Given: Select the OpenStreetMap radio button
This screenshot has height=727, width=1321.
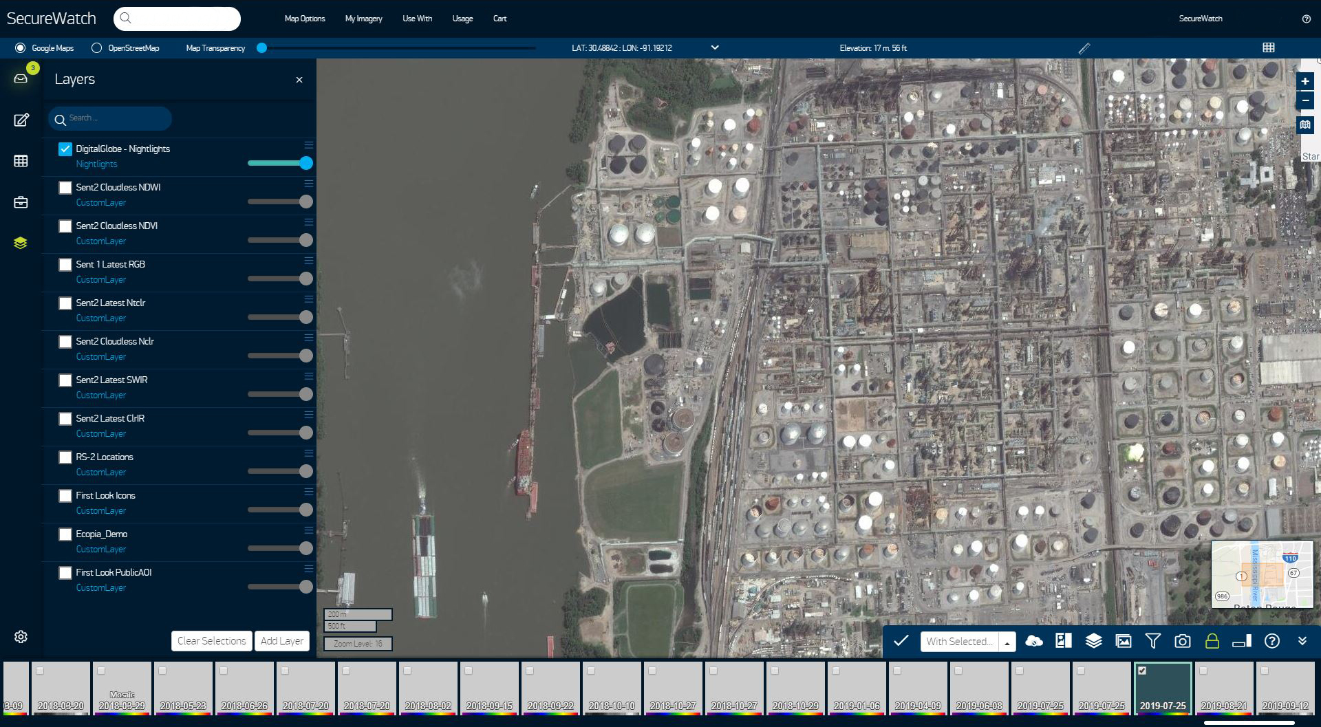Looking at the screenshot, I should coord(96,48).
